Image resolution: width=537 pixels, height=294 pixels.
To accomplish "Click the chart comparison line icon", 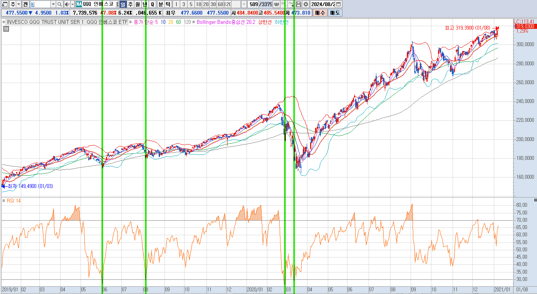I will [291, 5].
